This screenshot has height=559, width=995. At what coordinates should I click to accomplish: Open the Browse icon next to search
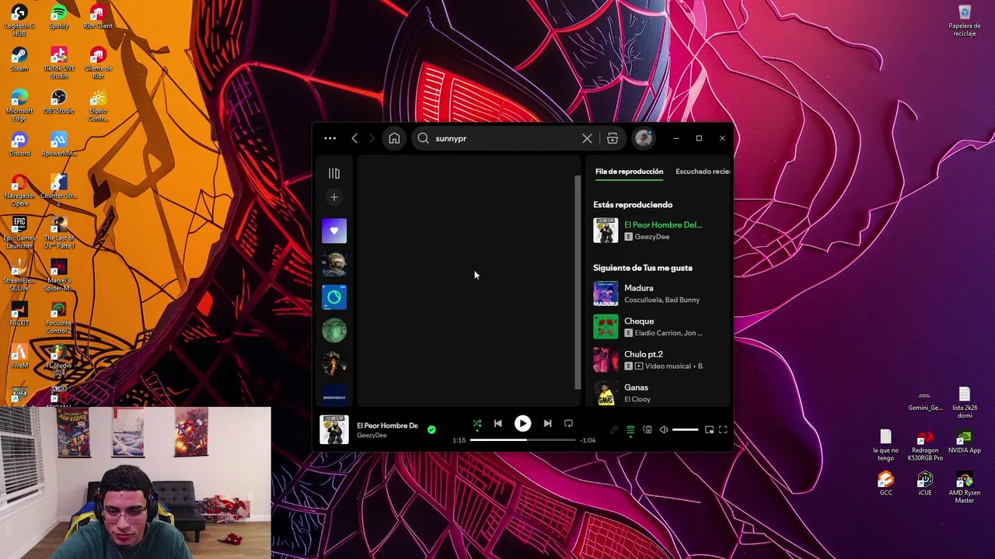tap(613, 138)
